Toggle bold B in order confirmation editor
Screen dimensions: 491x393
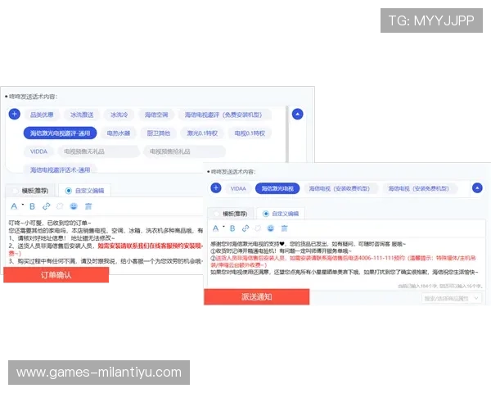click(32, 206)
